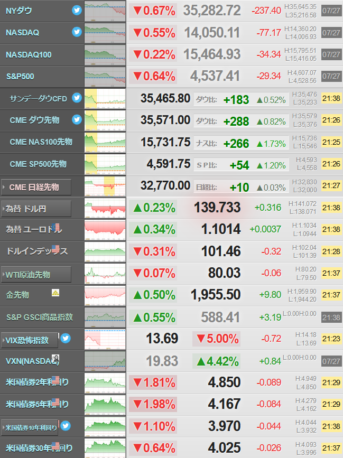
Task: Open the CME 日経先物 mini chart
Action: [105, 186]
